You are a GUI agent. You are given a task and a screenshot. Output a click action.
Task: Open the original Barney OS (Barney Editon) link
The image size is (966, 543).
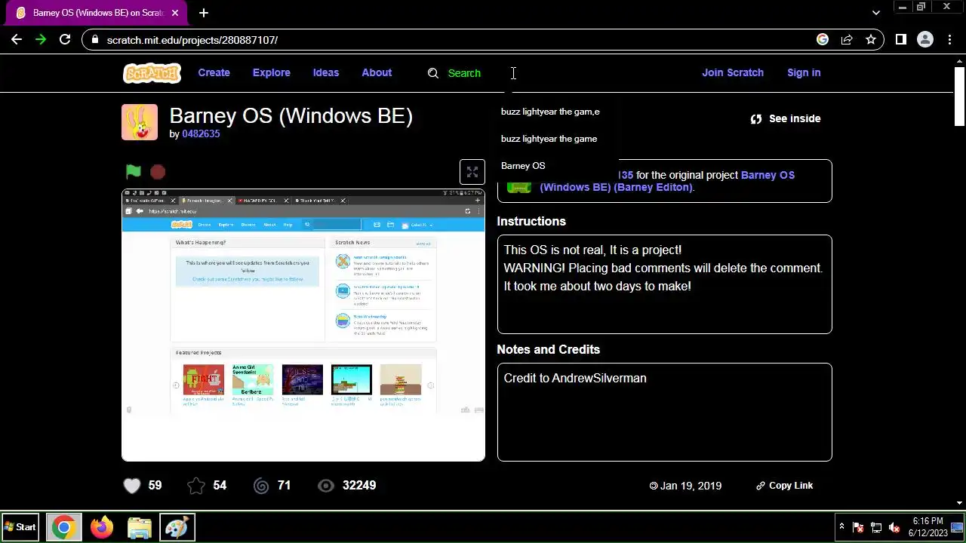(667, 181)
